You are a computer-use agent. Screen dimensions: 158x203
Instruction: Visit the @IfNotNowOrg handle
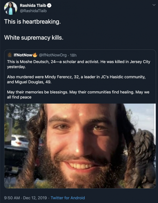tap(53, 55)
